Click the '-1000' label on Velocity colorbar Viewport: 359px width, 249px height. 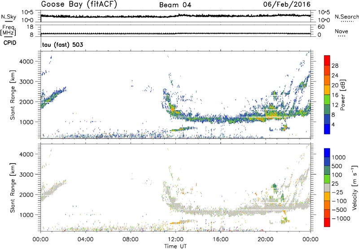pyautogui.click(x=341, y=218)
